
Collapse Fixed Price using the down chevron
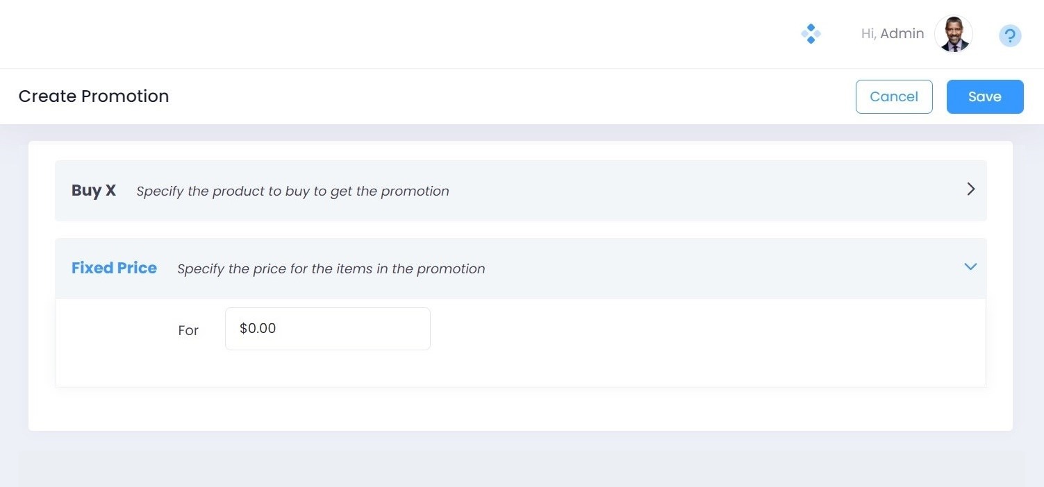(970, 267)
